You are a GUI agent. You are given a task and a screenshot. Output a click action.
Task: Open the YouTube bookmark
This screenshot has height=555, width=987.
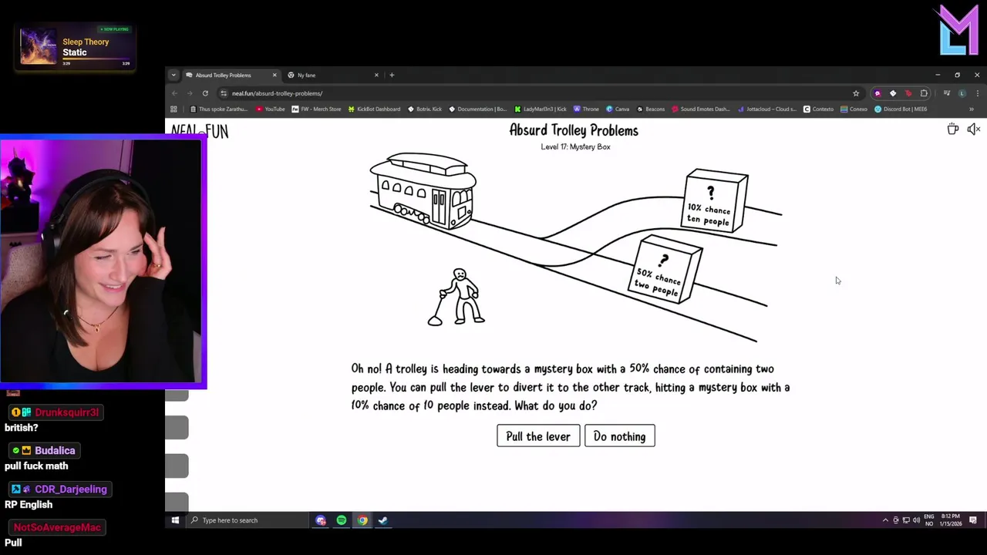click(270, 109)
